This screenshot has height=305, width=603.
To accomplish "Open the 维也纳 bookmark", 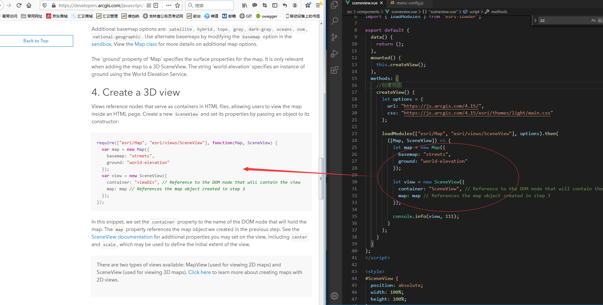I will [130, 16].
